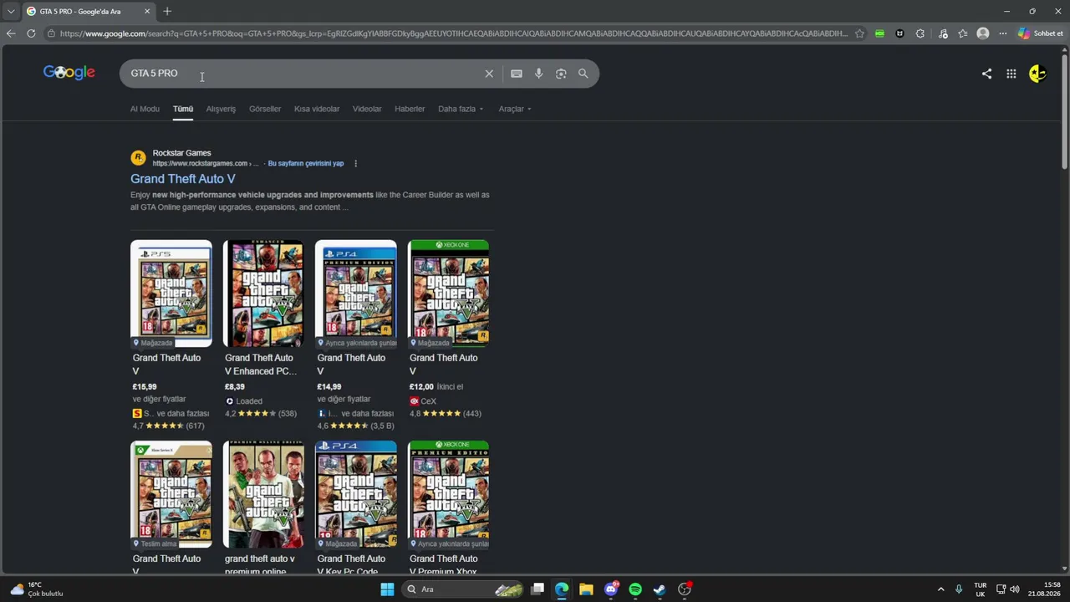Close the GTA 5 PRO browser tab
The width and height of the screenshot is (1070, 602).
147,11
